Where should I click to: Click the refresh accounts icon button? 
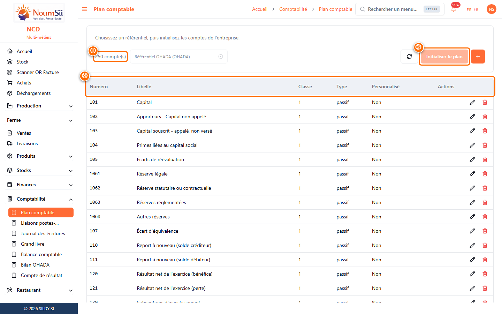tap(409, 57)
